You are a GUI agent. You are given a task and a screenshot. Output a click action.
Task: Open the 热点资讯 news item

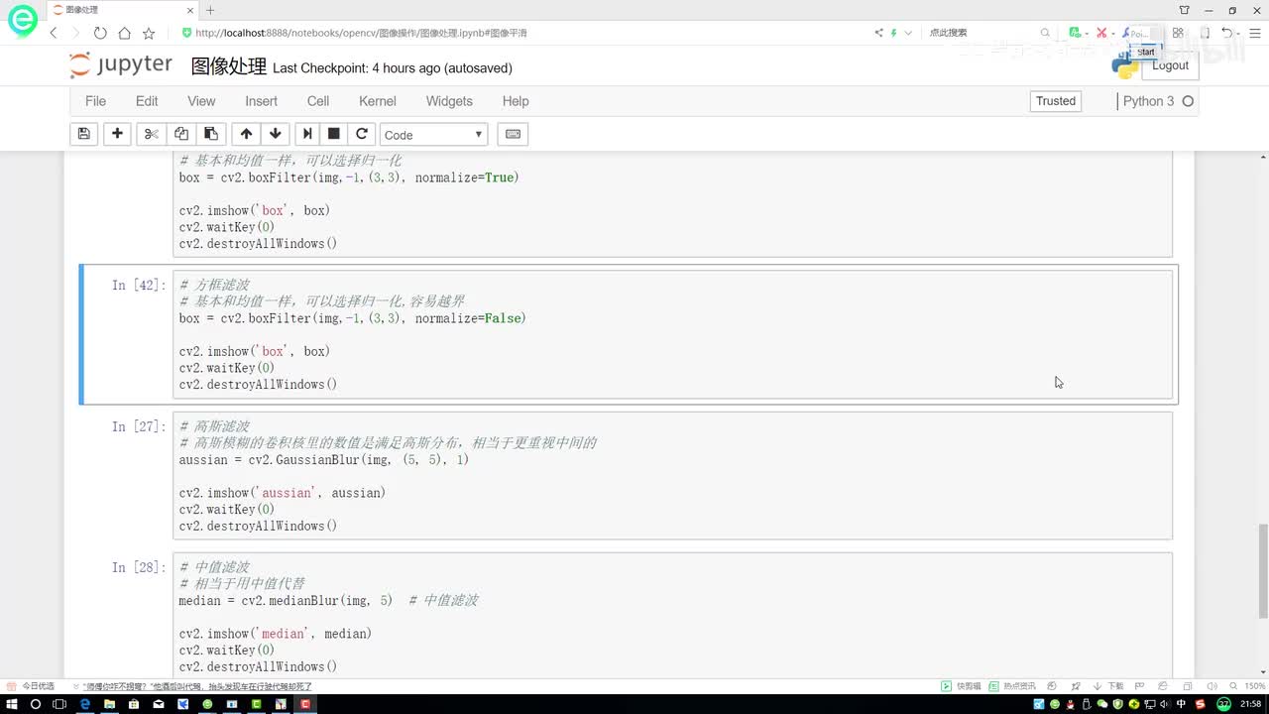tap(1011, 686)
